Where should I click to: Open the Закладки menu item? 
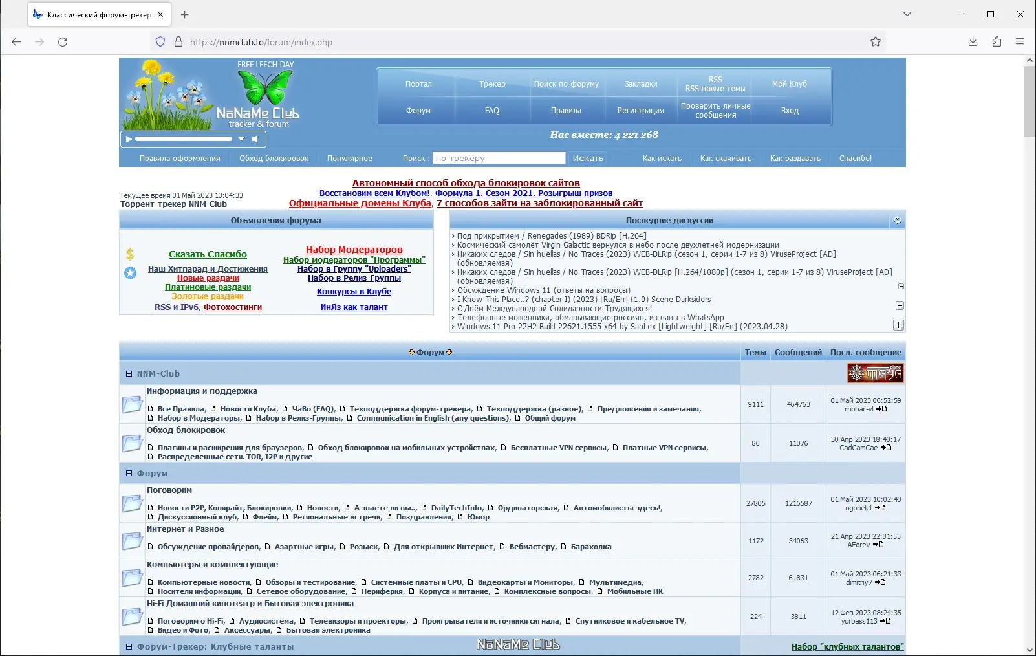pos(641,84)
